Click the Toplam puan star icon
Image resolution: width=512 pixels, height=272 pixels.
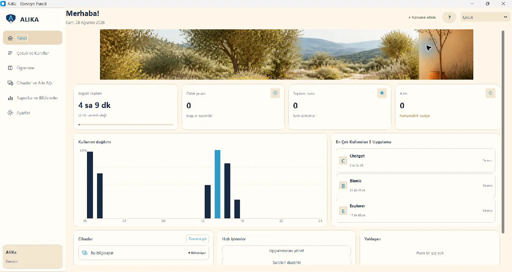point(382,93)
